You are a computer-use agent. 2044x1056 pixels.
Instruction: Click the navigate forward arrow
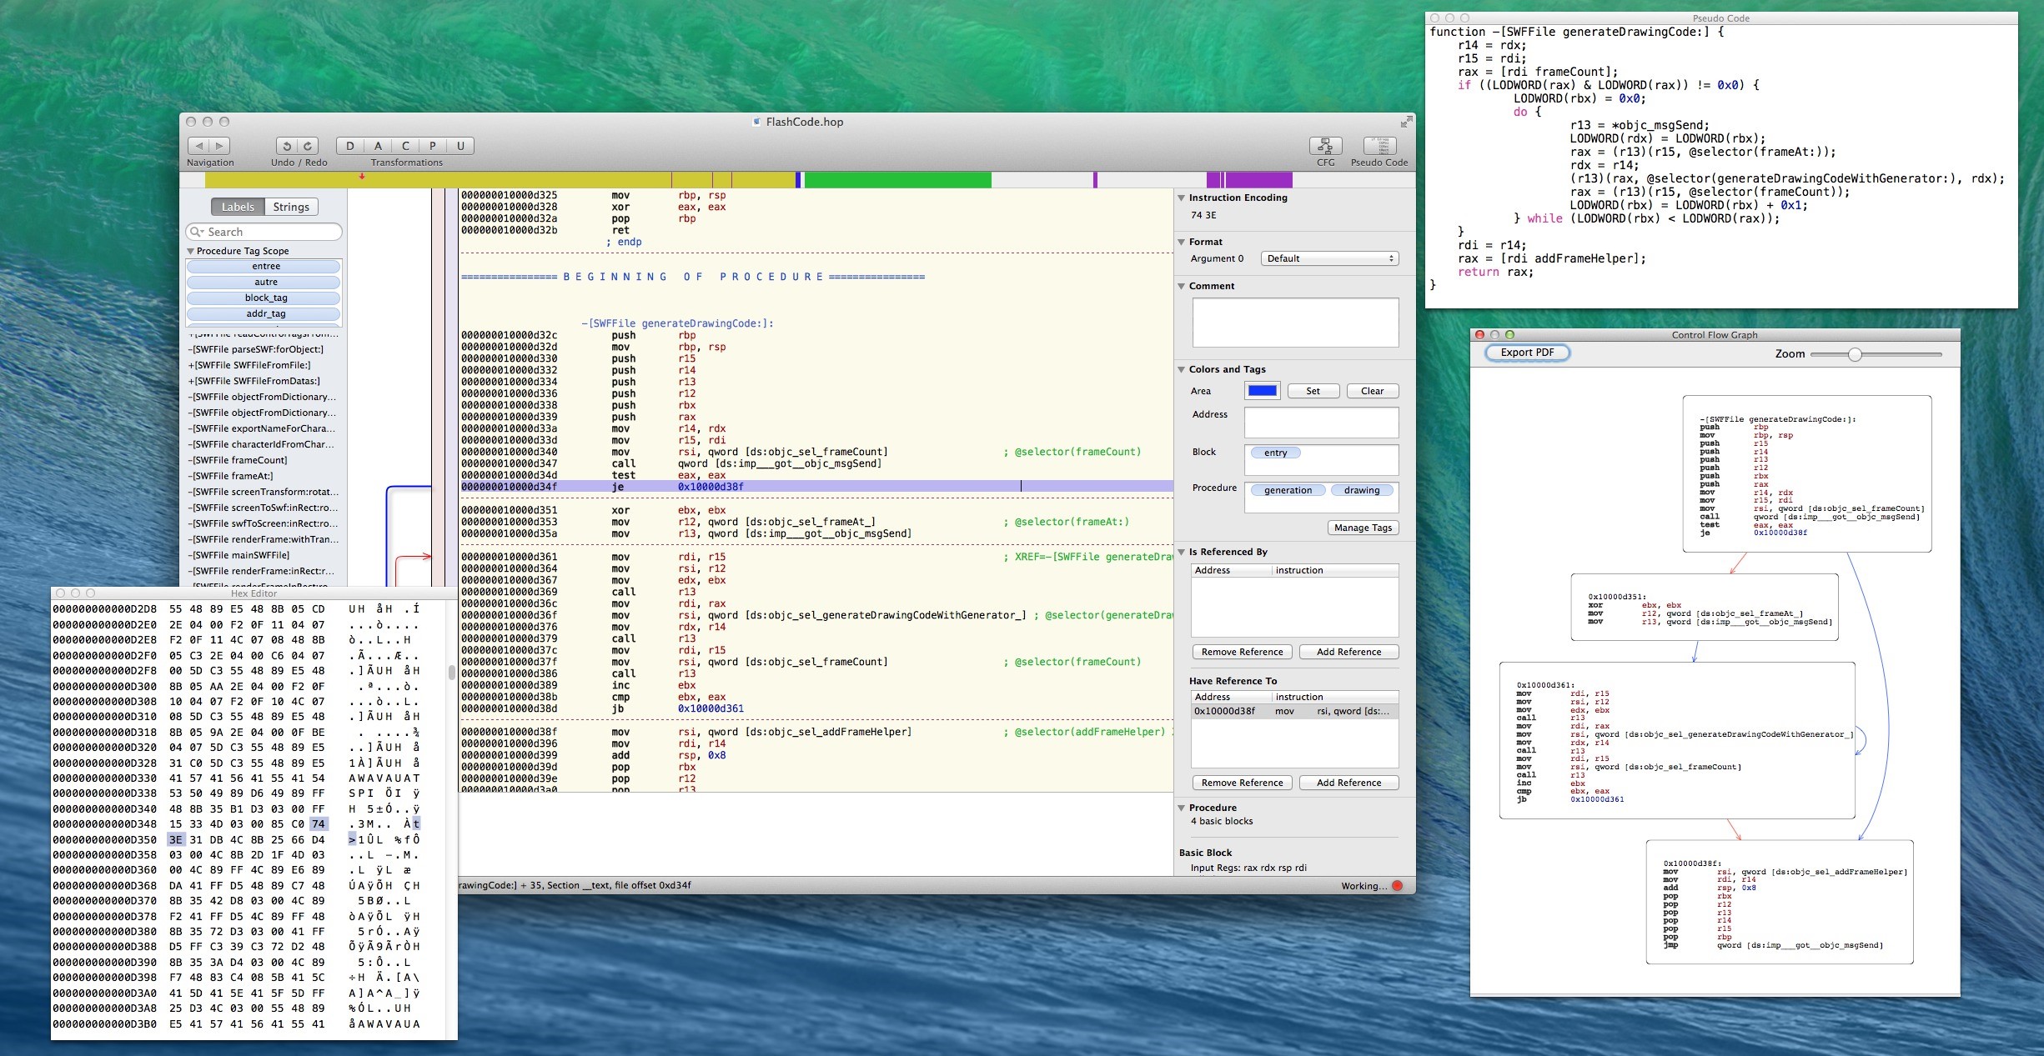click(x=219, y=146)
